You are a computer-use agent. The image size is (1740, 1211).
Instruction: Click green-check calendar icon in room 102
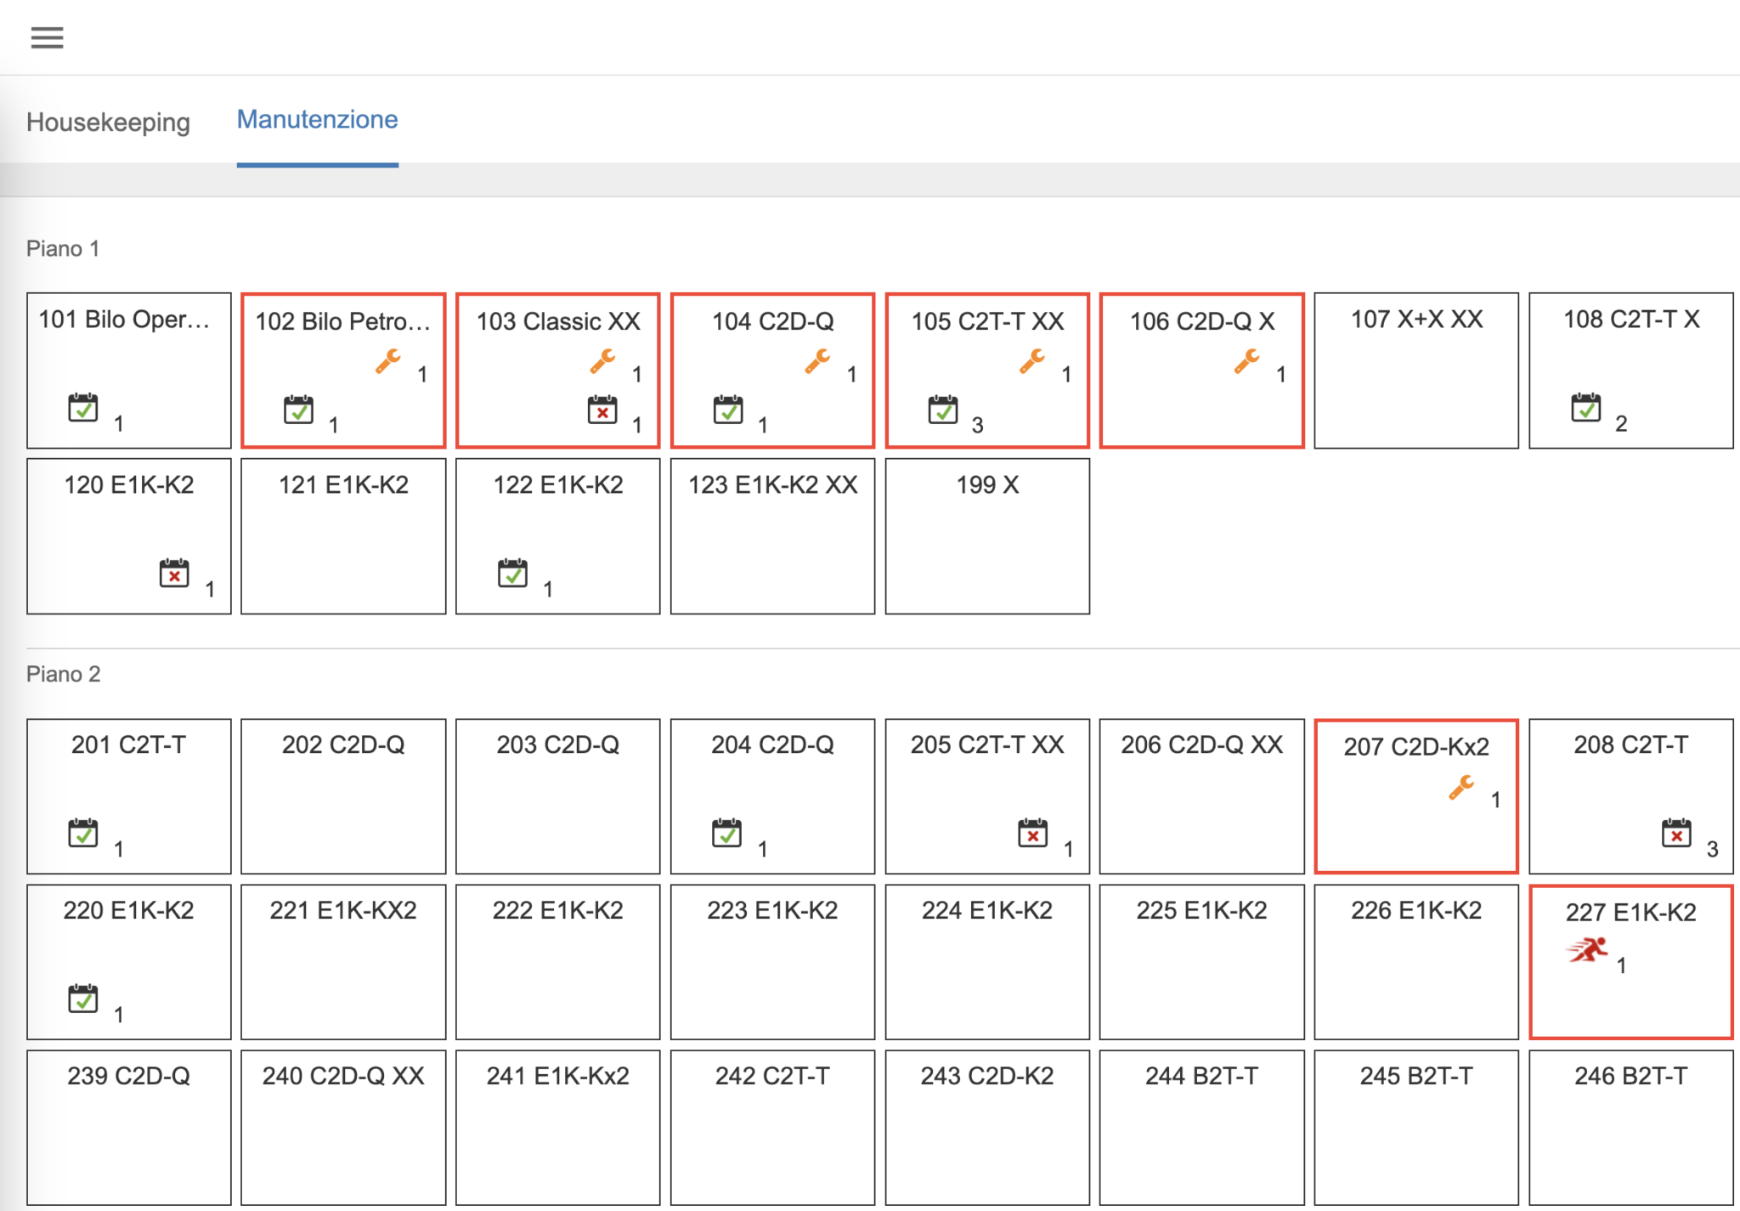pyautogui.click(x=298, y=409)
